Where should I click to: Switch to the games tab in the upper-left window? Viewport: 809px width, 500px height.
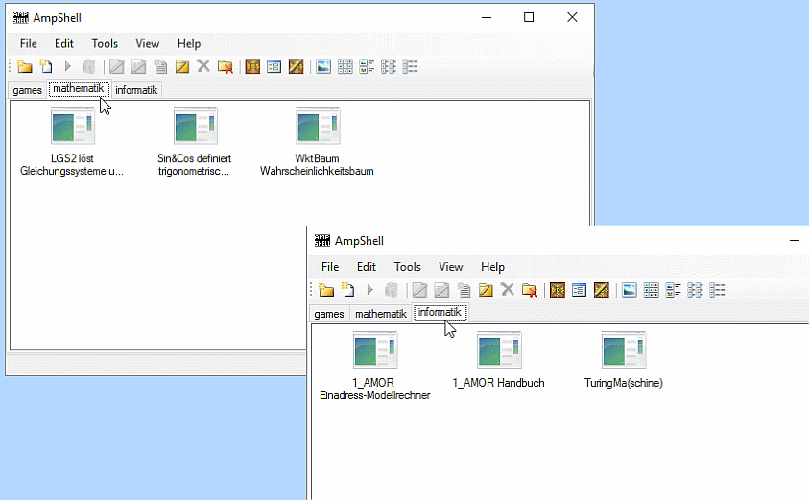27,90
